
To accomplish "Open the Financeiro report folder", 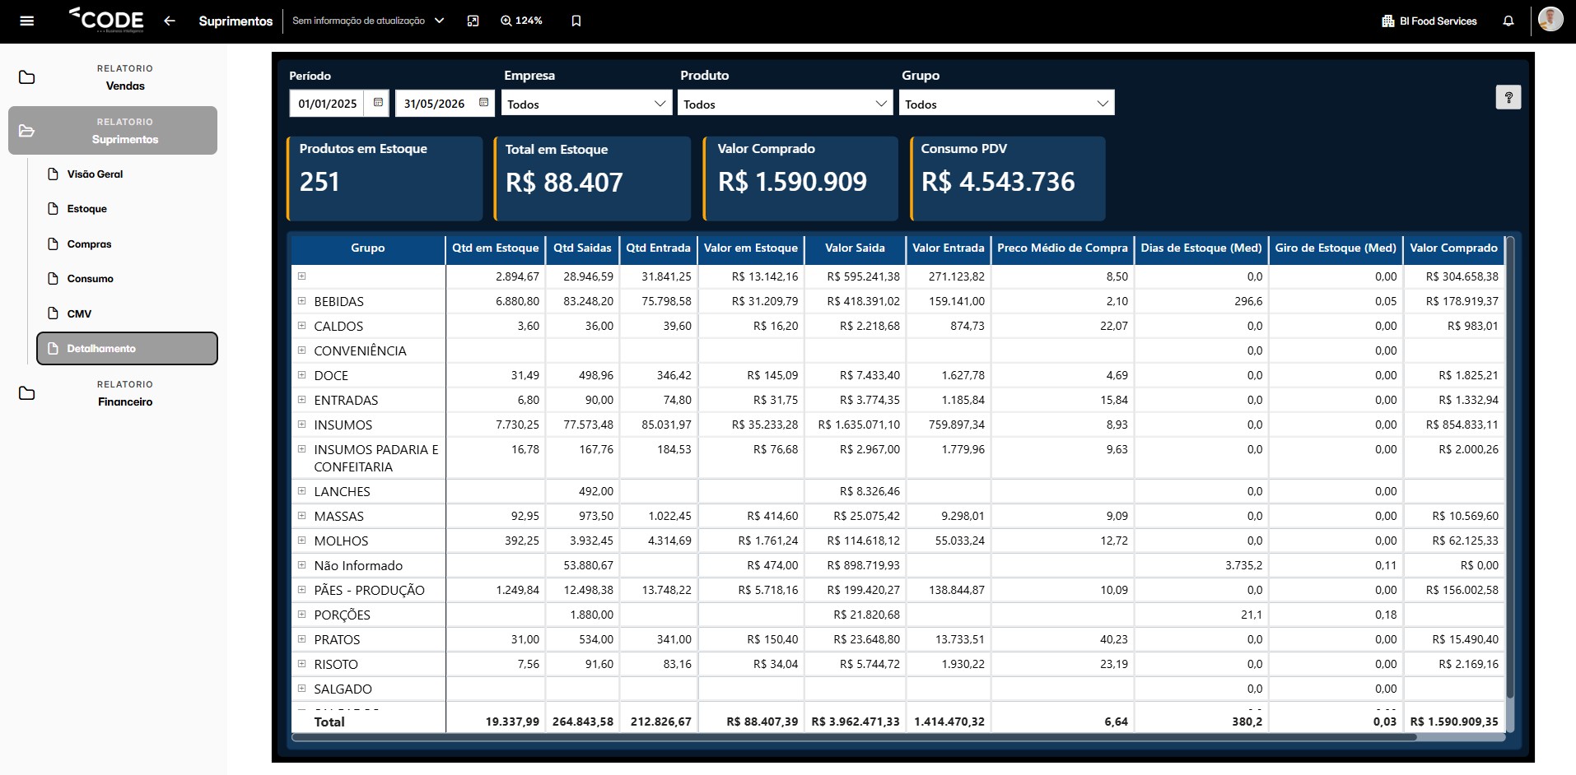I will click(x=113, y=393).
